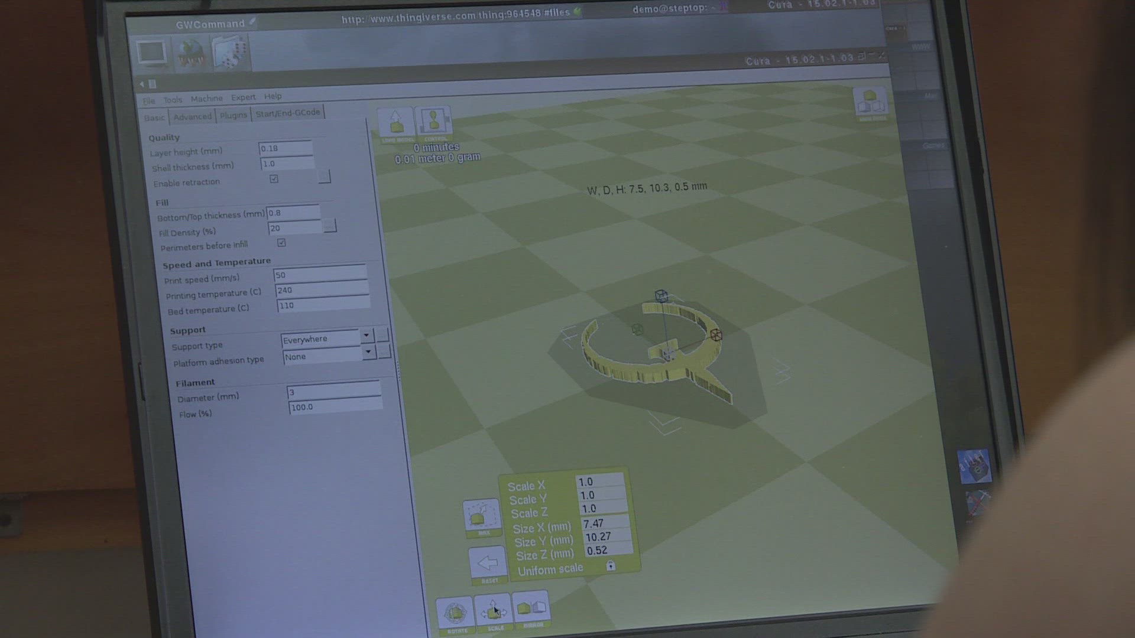Screen dimensions: 1135x638
Task: Toggle the Uniform scale lock
Action: click(x=611, y=566)
